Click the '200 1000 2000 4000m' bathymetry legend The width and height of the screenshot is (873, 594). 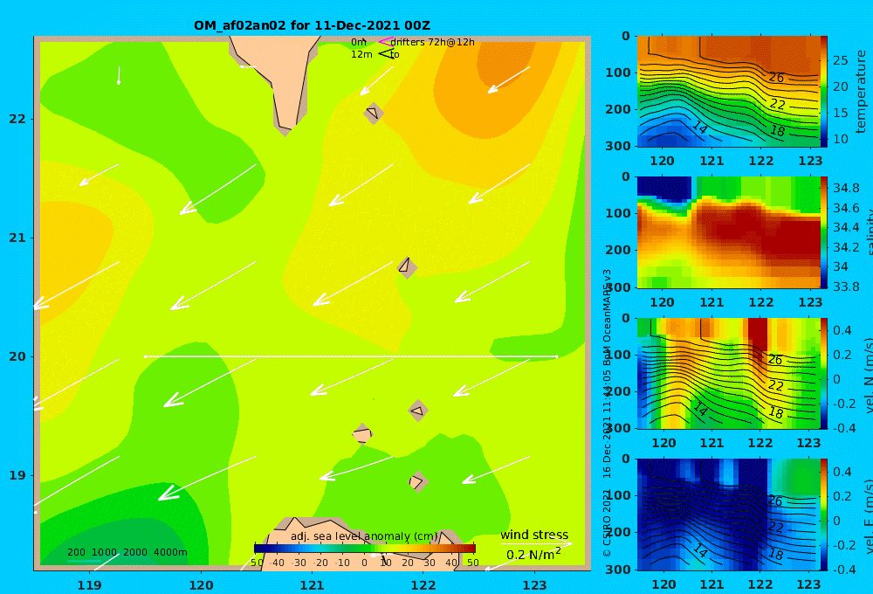(x=127, y=552)
